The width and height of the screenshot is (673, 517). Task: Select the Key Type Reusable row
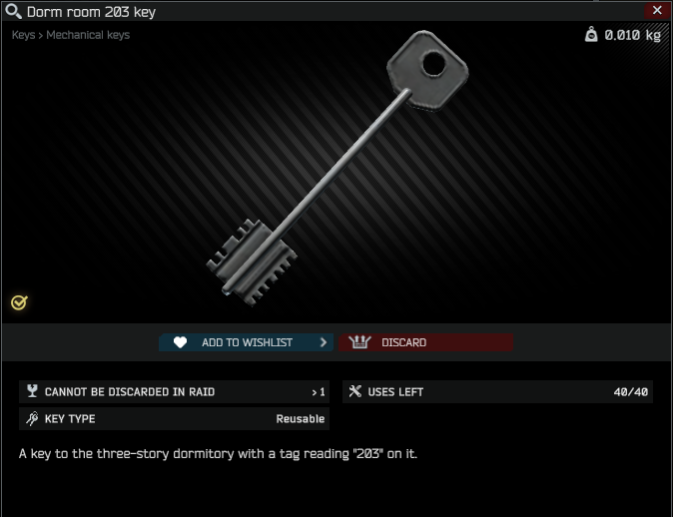pyautogui.click(x=175, y=419)
